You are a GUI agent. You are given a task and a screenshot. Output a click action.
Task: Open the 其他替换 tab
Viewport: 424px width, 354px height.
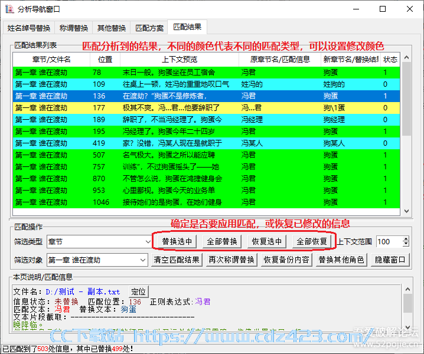pyautogui.click(x=112, y=28)
